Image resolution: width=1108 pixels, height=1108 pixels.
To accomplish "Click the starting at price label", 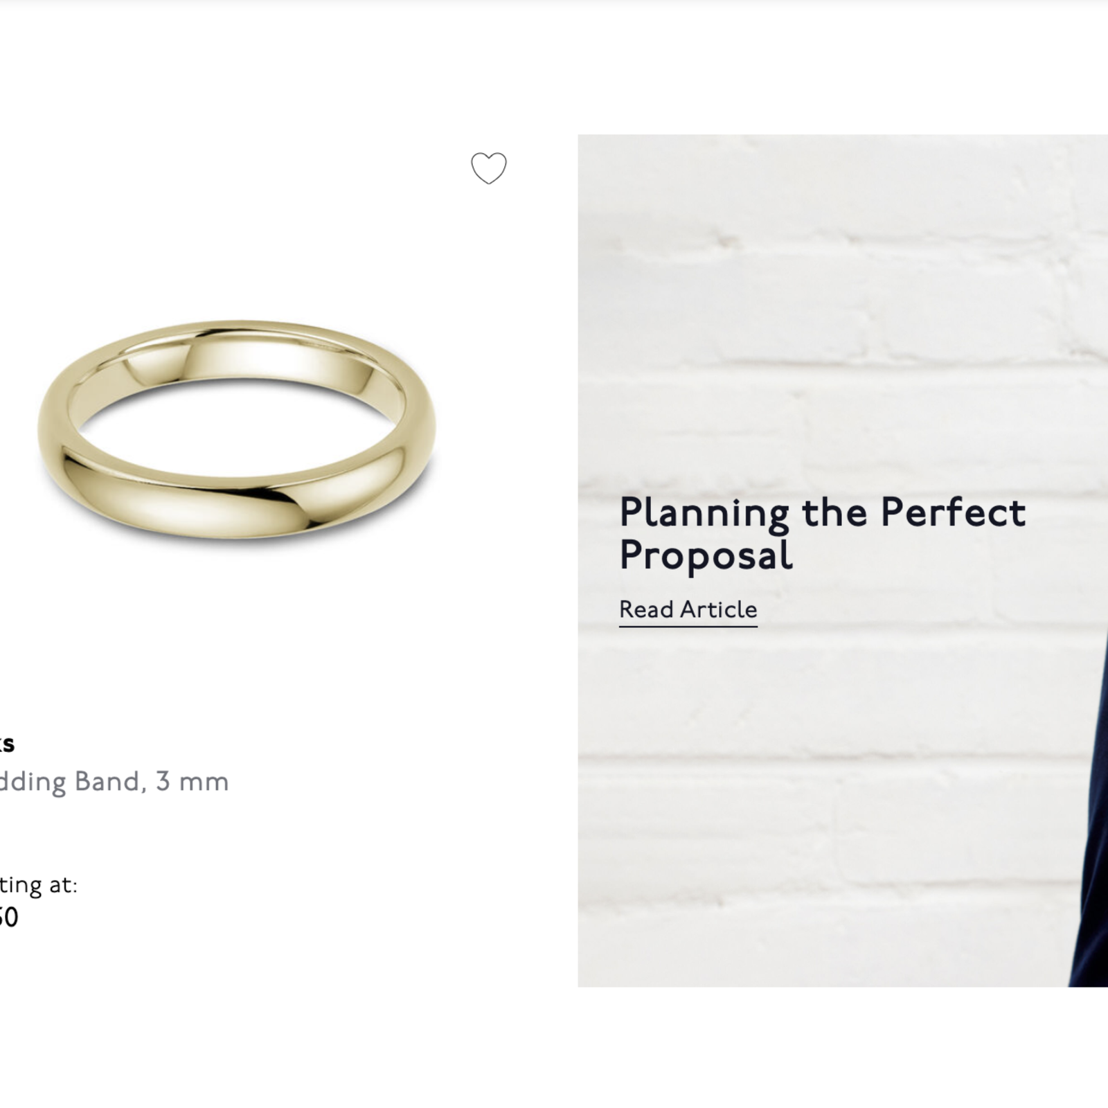I will tap(38, 884).
